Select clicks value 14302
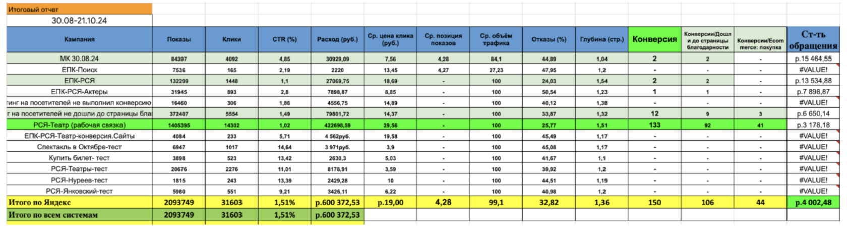This screenshot has height=233, width=847. [231, 126]
